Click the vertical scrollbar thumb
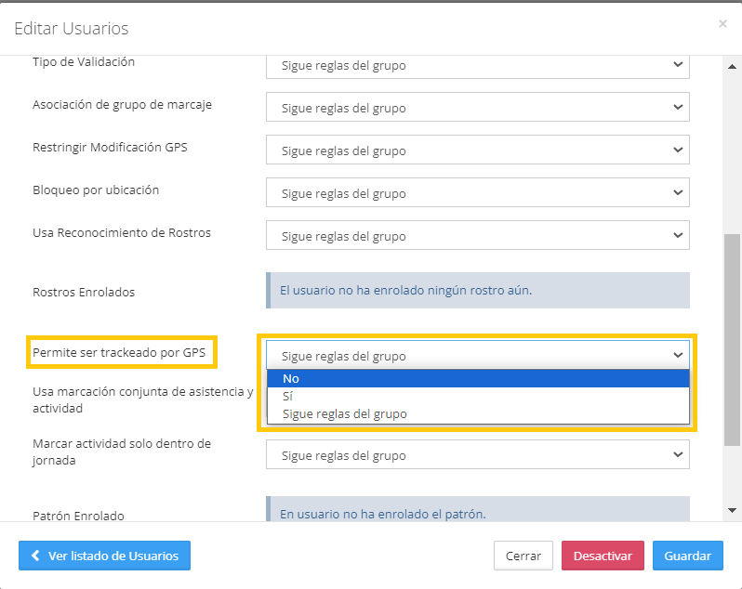This screenshot has width=742, height=589. tap(733, 362)
